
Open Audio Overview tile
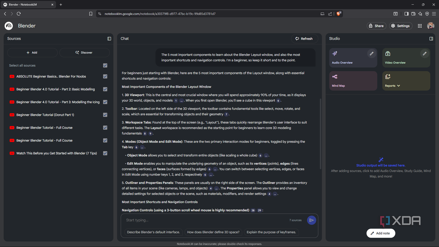click(353, 58)
